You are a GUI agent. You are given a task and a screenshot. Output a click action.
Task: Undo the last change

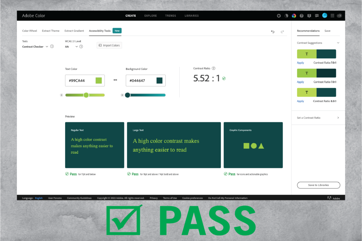[x=273, y=31]
